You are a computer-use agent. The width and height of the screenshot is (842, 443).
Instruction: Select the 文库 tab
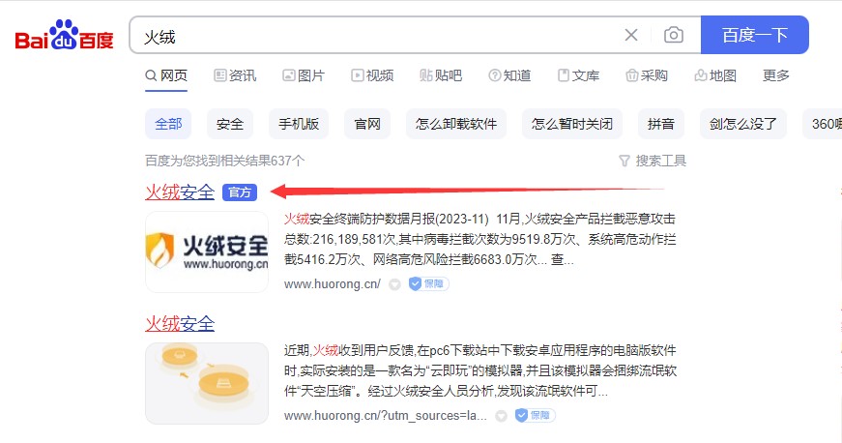(x=578, y=75)
